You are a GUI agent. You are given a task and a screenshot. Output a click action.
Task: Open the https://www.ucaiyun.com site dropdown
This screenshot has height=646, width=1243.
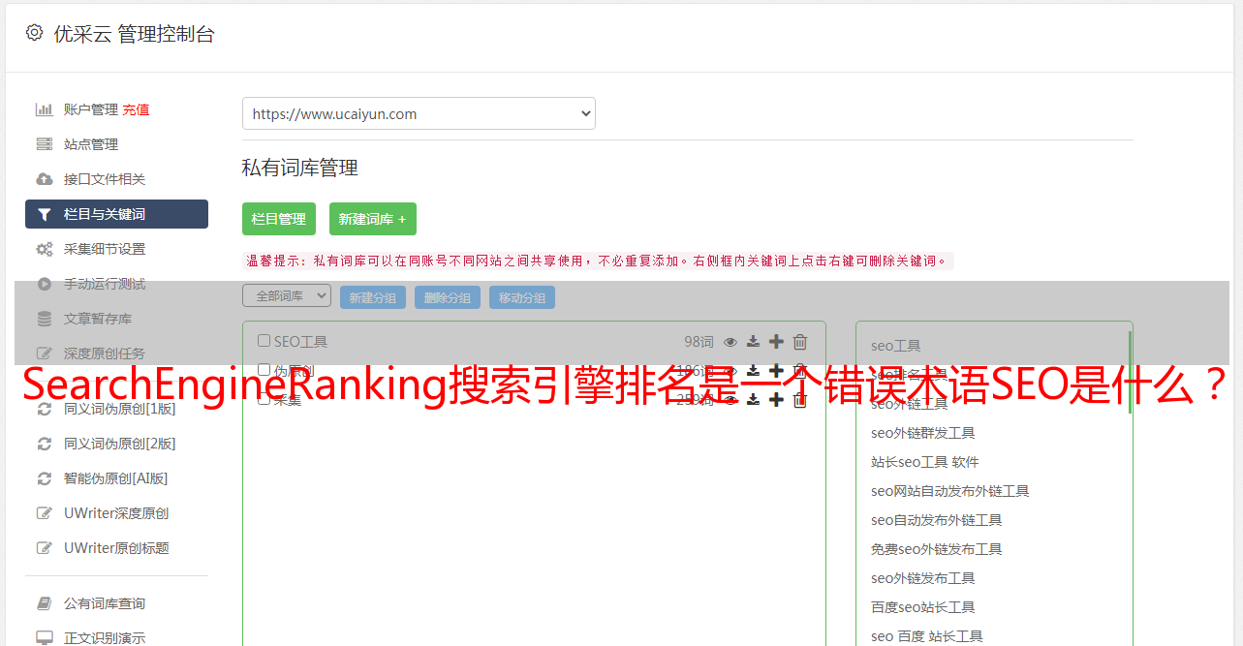coord(419,113)
